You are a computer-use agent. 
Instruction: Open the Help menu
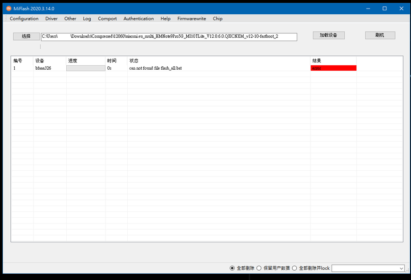tap(166, 19)
